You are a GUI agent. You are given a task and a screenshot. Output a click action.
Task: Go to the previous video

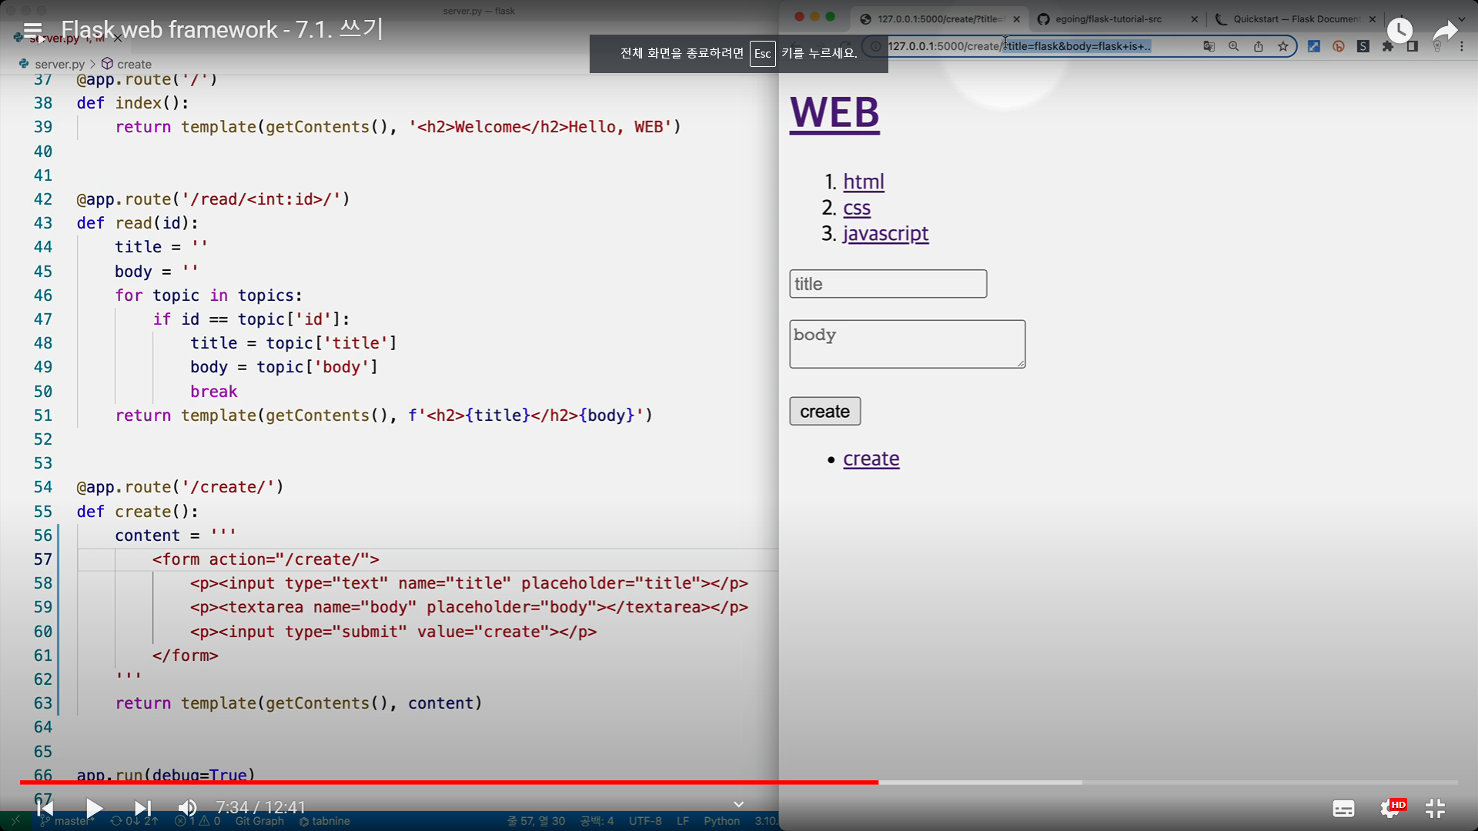click(45, 808)
